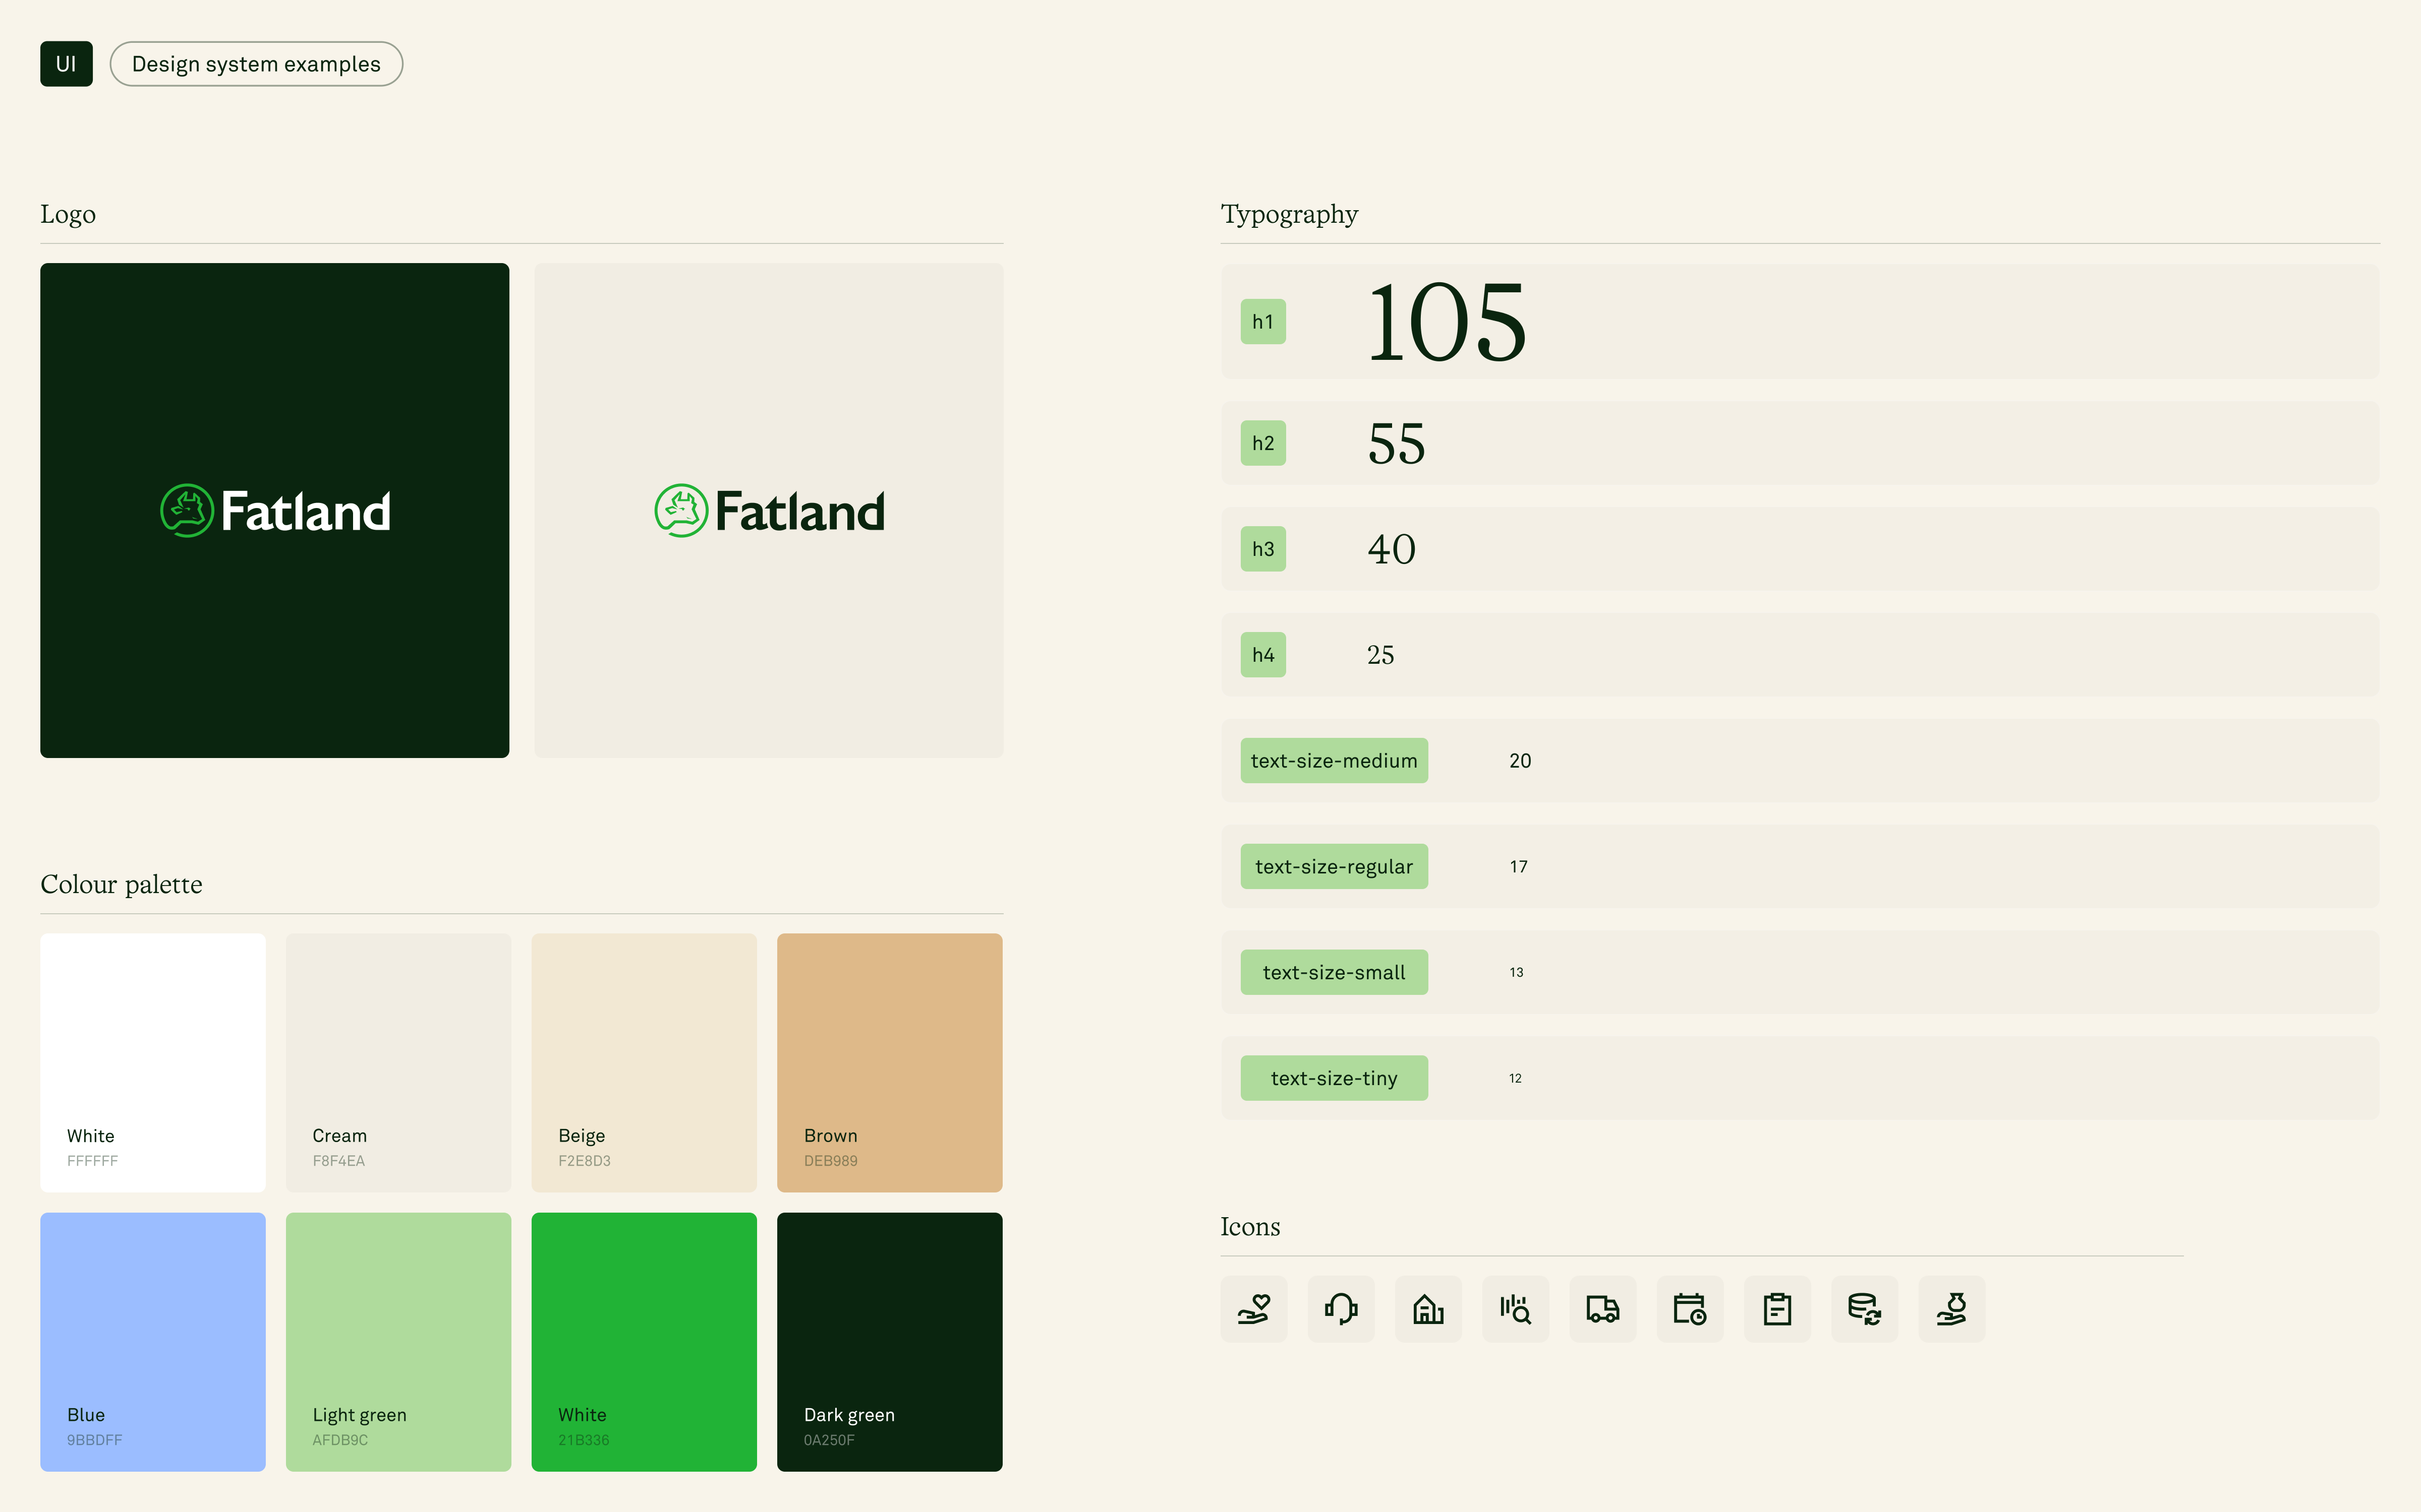
Task: Click the calendar with clock icon
Action: 1690,1308
